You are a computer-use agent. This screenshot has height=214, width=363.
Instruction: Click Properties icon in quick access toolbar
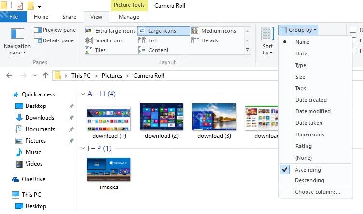click(20, 6)
